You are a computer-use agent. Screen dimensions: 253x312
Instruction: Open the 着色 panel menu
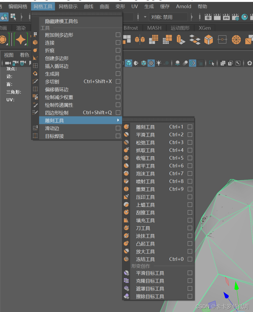[x=24, y=55]
